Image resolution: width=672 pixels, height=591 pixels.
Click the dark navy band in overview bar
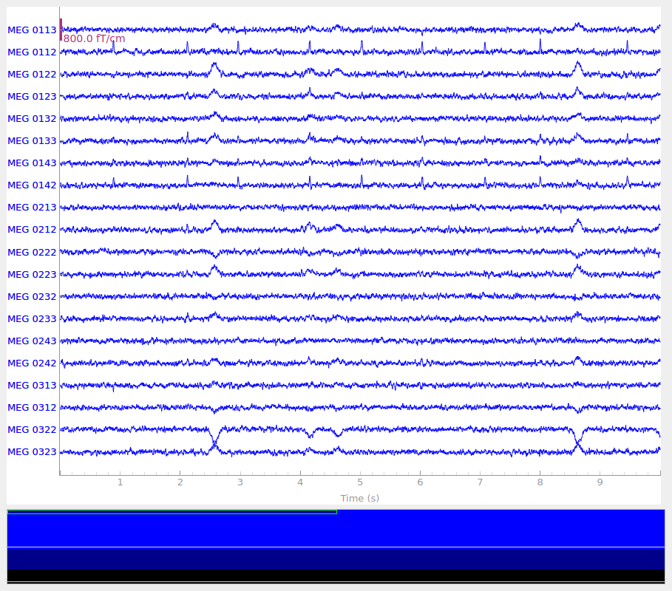[x=336, y=558]
